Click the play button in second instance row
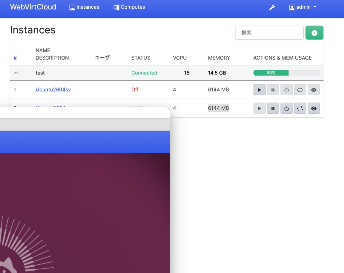Image resolution: width=344 pixels, height=273 pixels. (x=259, y=108)
